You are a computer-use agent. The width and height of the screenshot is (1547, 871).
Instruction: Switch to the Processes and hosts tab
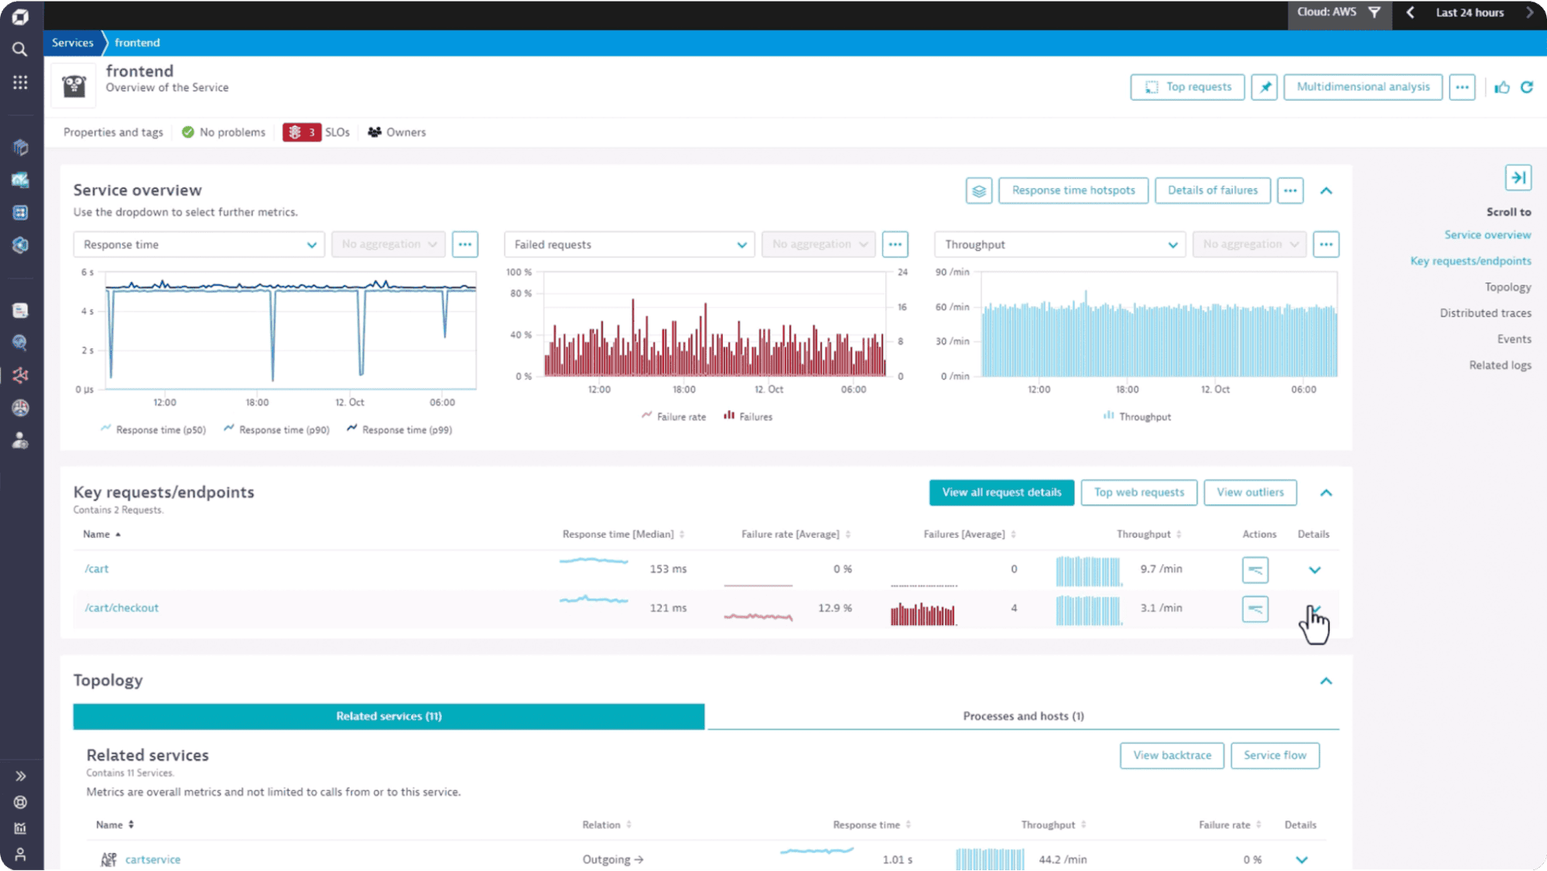click(1023, 716)
